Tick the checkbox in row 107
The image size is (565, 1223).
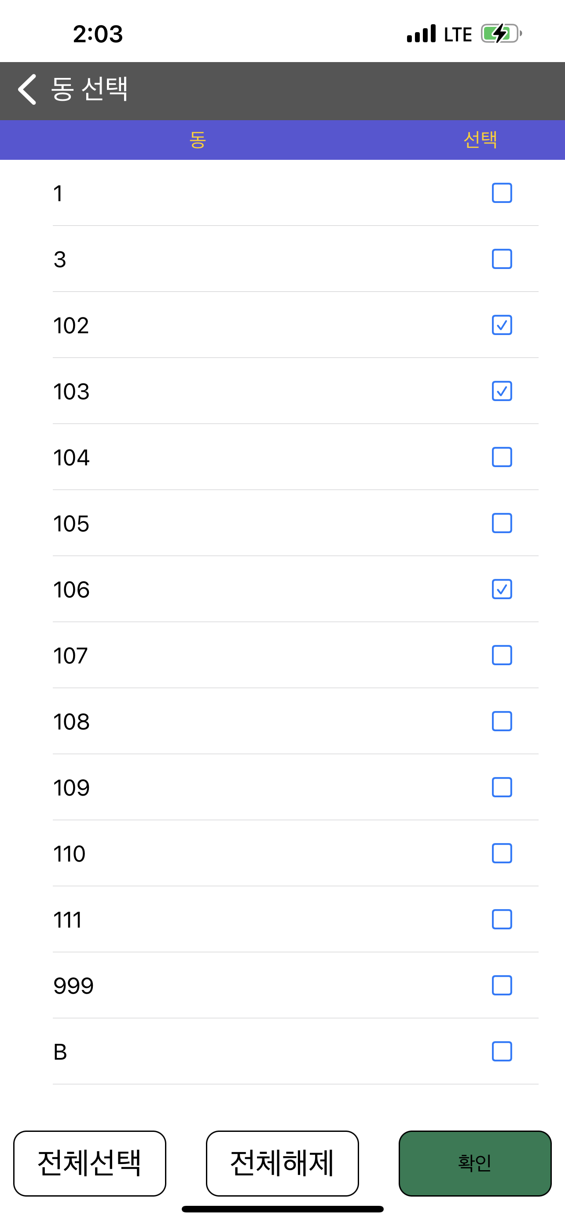(502, 655)
